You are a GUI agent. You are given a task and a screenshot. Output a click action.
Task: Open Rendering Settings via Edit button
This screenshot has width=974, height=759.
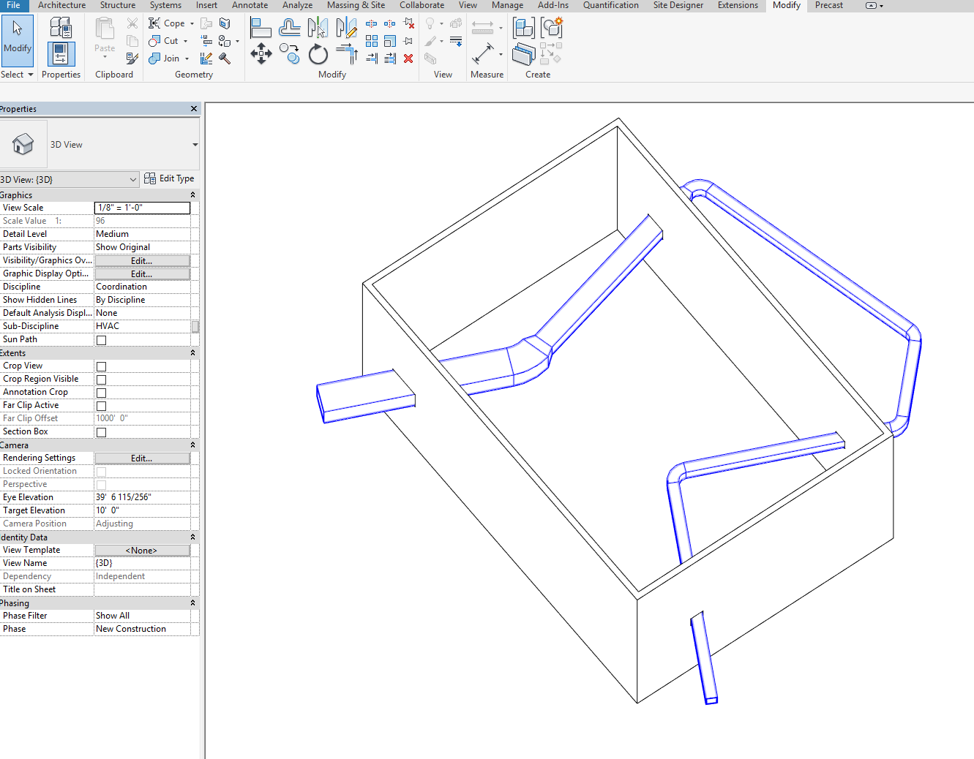[x=142, y=457]
